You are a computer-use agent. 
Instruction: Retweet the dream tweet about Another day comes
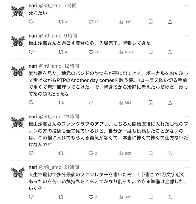[x=61, y=103]
